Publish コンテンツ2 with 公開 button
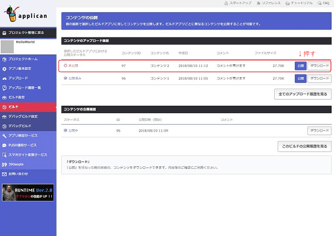334x236 pixels. click(x=301, y=66)
